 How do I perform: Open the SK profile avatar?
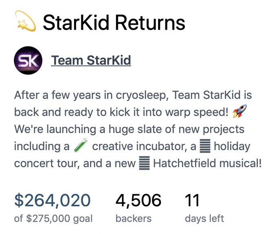click(x=28, y=60)
